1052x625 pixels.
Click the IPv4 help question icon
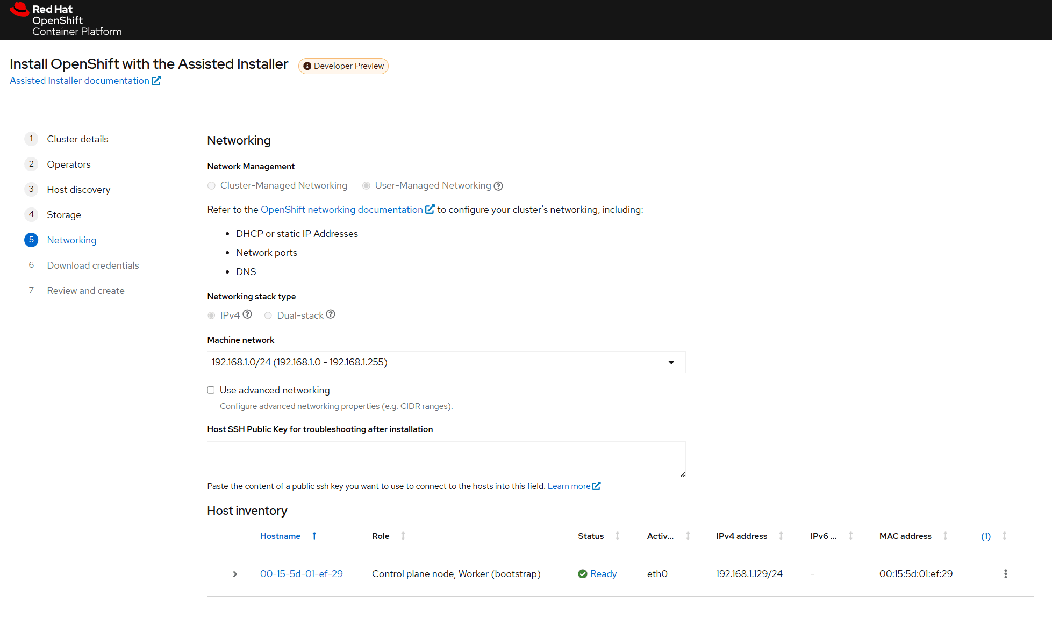247,314
